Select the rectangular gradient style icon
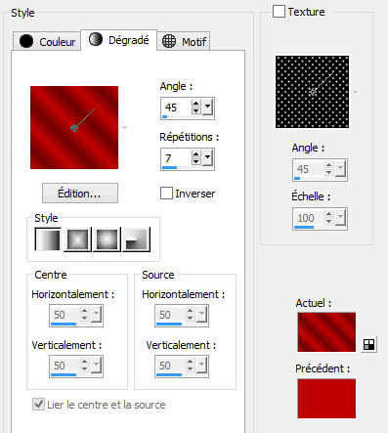Image resolution: width=388 pixels, height=433 pixels. click(x=77, y=239)
